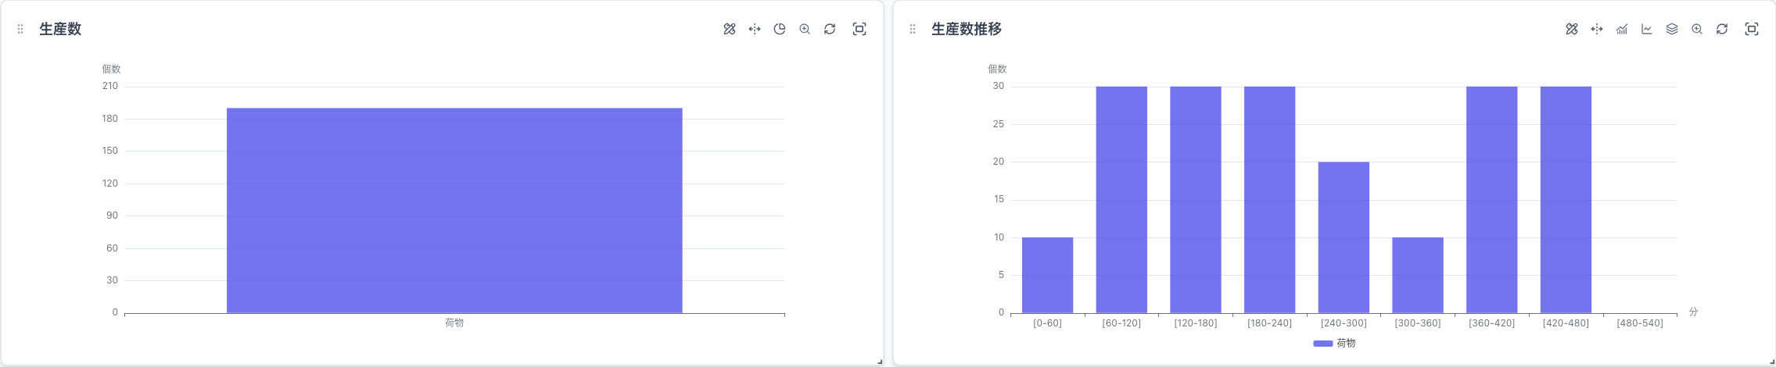Refresh the 生産数 chart data

(830, 29)
